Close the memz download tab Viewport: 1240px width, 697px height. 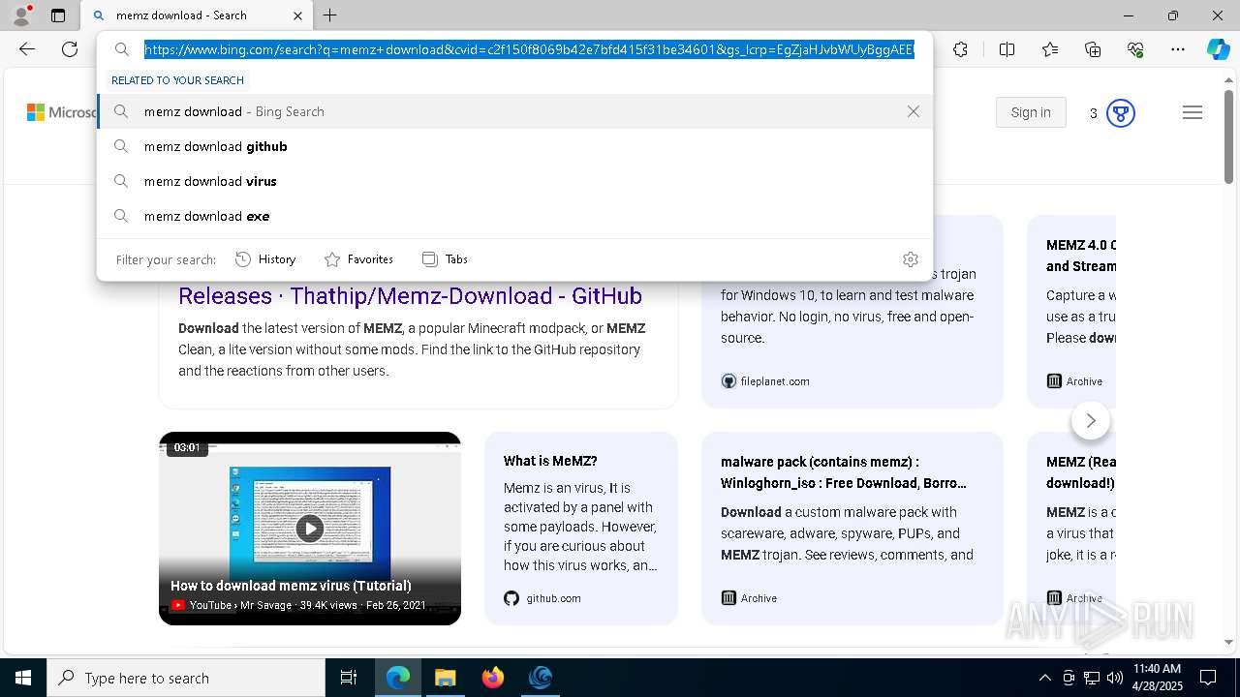tap(297, 15)
